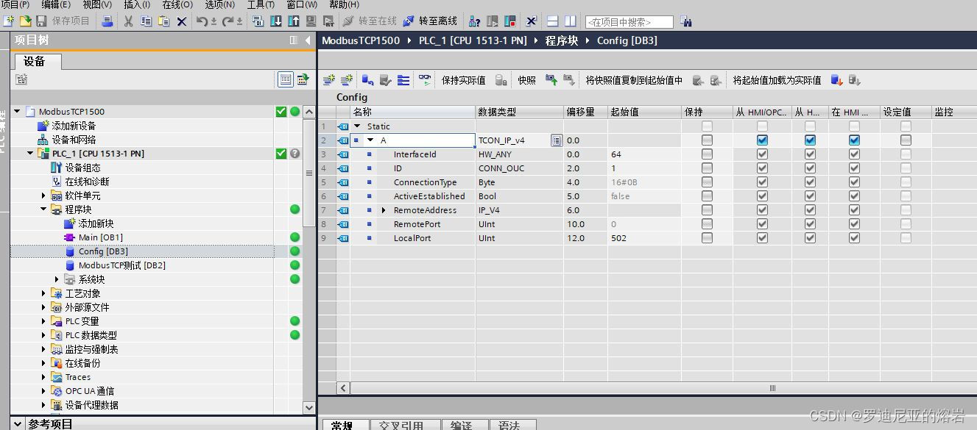The height and width of the screenshot is (430, 977).
Task: Click the New project icon in toolbar
Action: click(x=8, y=21)
